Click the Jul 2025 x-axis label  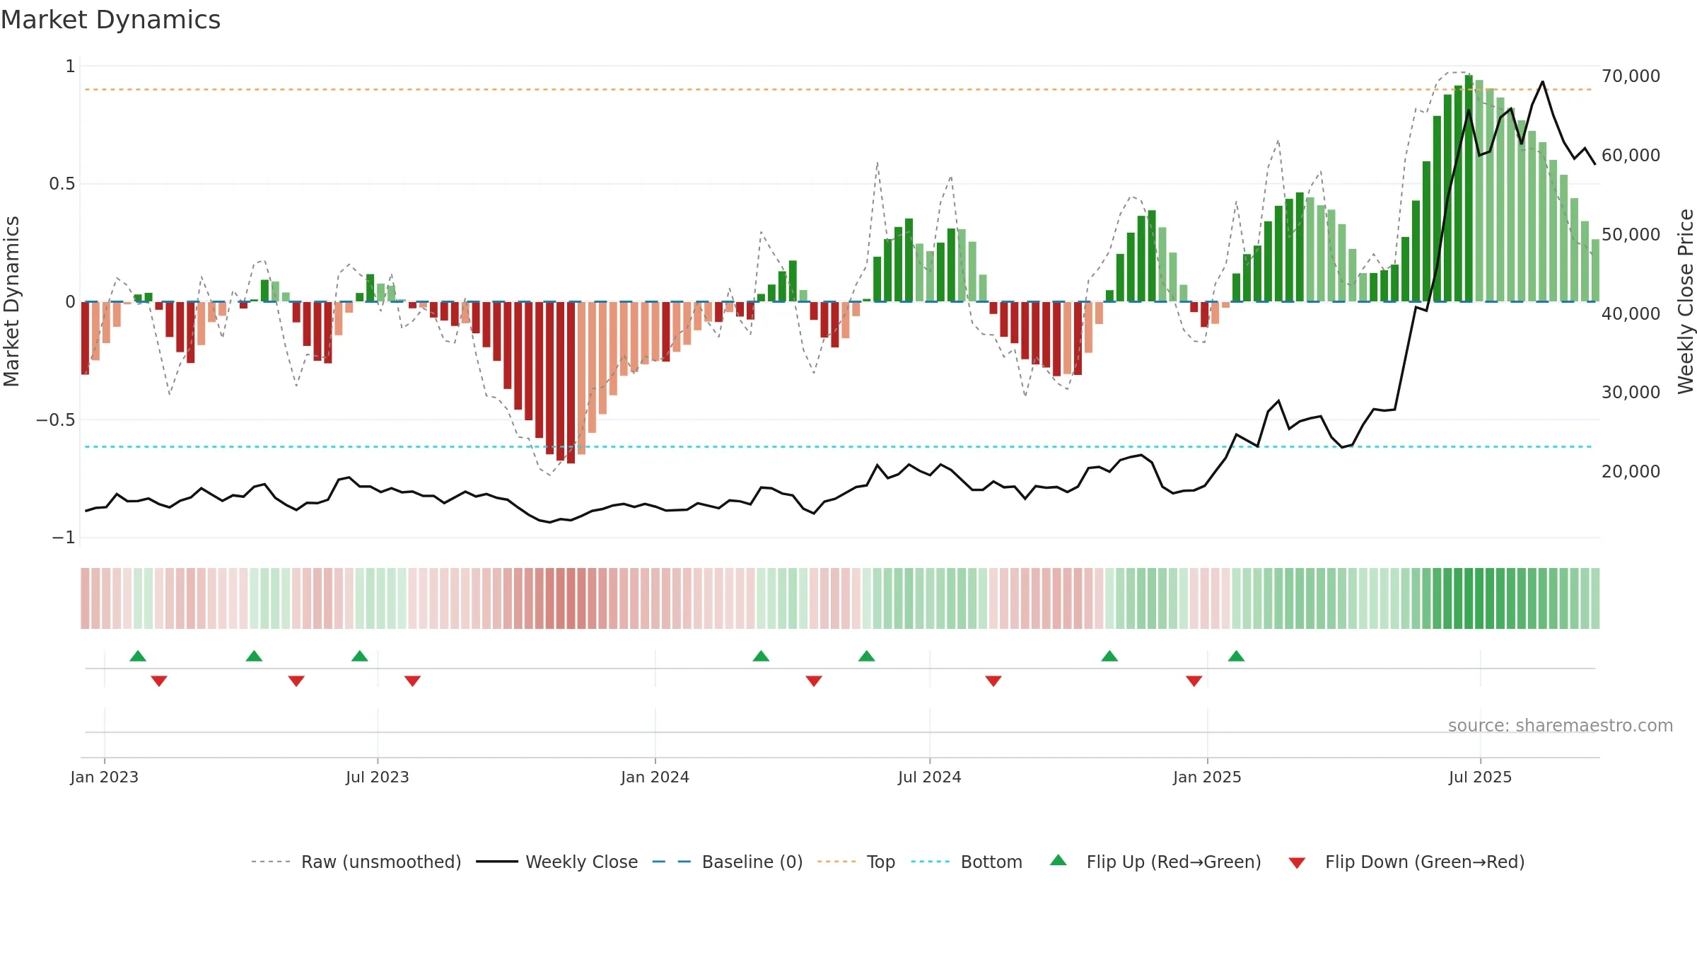(1481, 777)
